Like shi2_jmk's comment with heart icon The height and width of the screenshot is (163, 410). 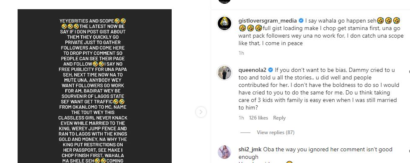(x=409, y=151)
